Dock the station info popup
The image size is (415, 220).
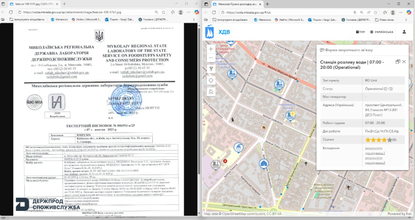click(x=398, y=61)
